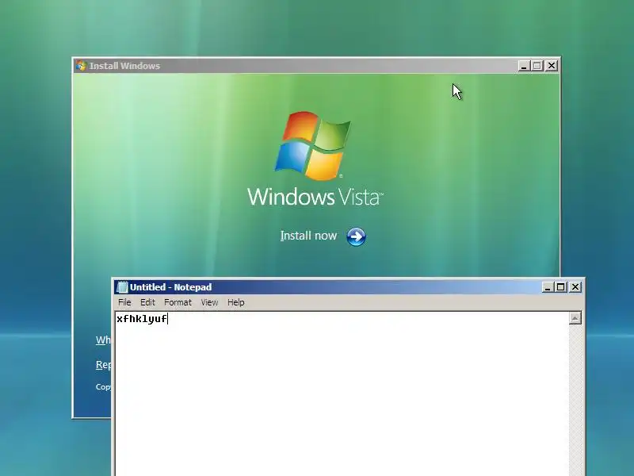Open the Edit menu in Notepad
Image resolution: width=634 pixels, height=476 pixels.
click(x=147, y=302)
